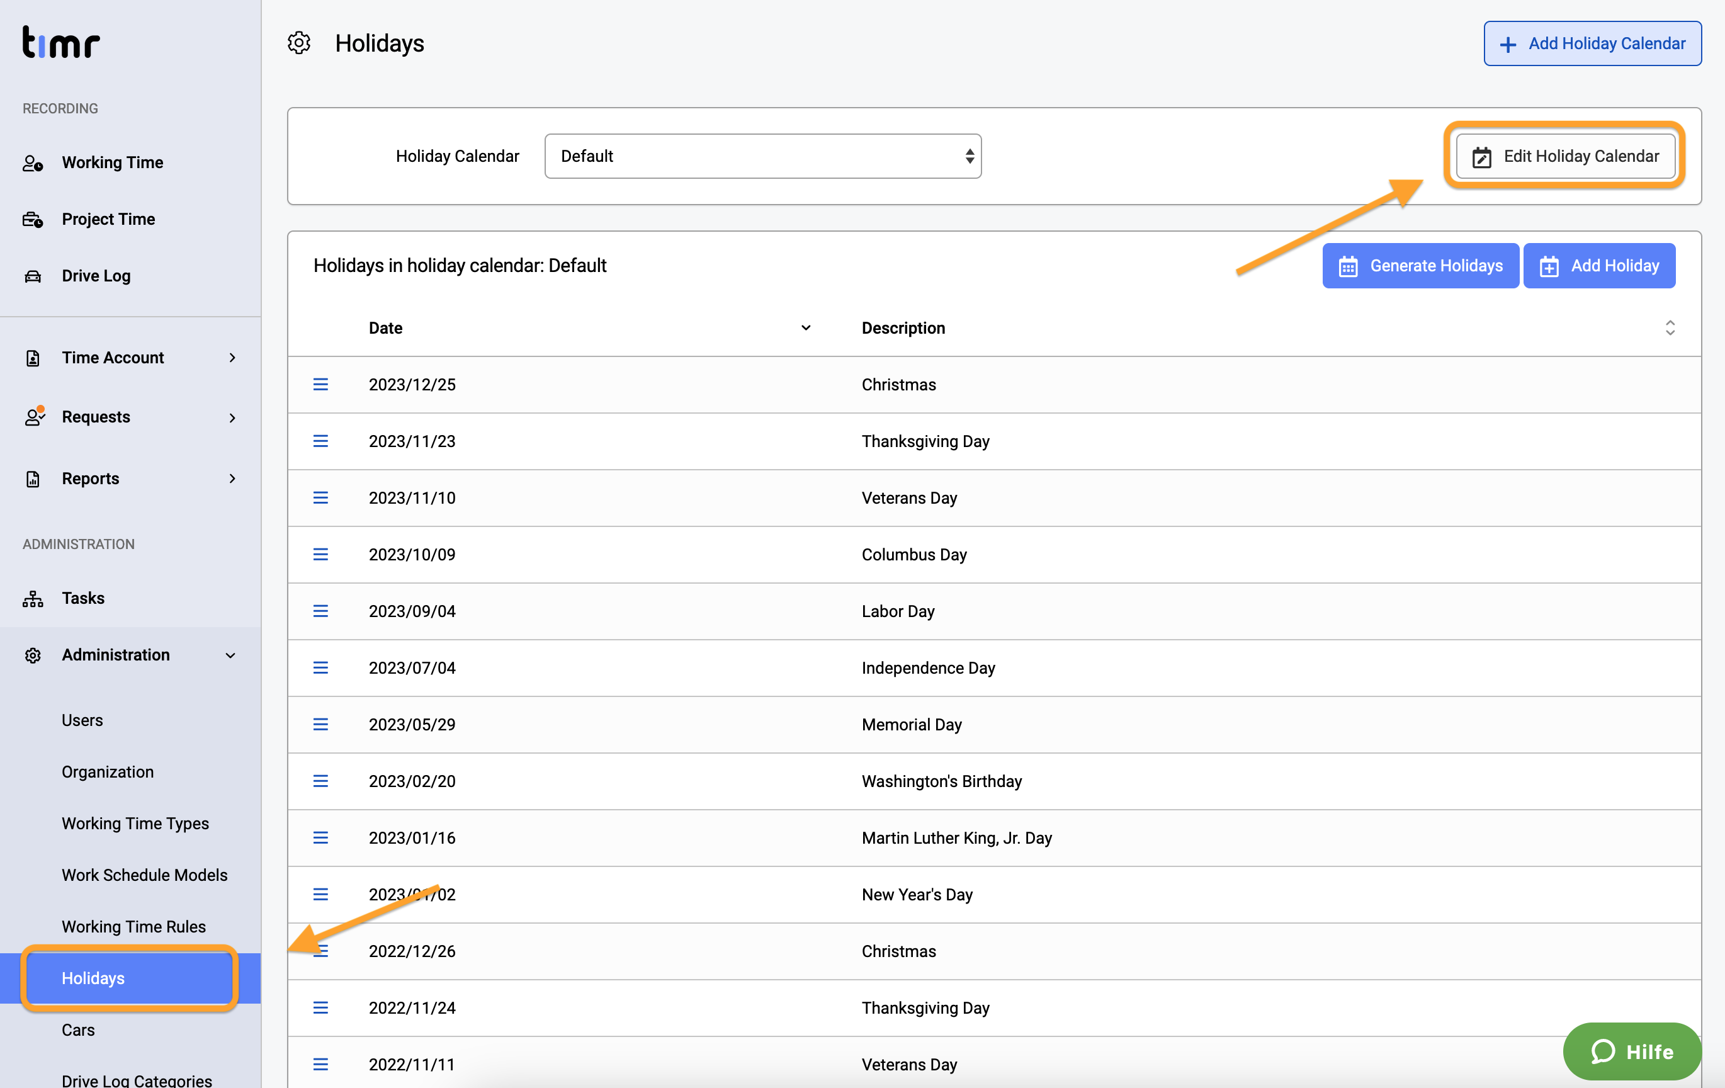Image resolution: width=1725 pixels, height=1088 pixels.
Task: Click Add Holiday button
Action: (x=1598, y=266)
